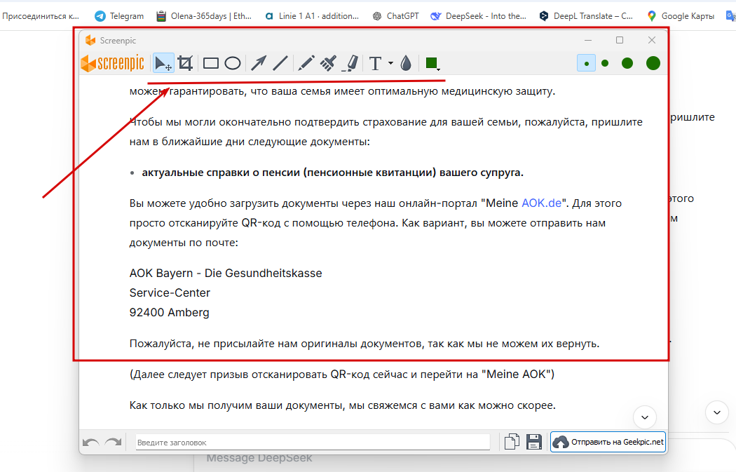The width and height of the screenshot is (736, 472).
Task: Open the Telegram bookmark
Action: coord(119,16)
